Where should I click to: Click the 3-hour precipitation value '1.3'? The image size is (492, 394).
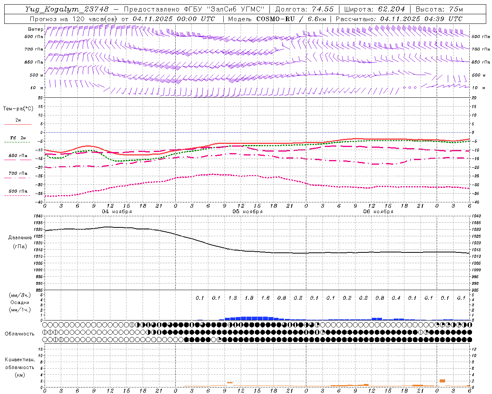tap(233, 298)
